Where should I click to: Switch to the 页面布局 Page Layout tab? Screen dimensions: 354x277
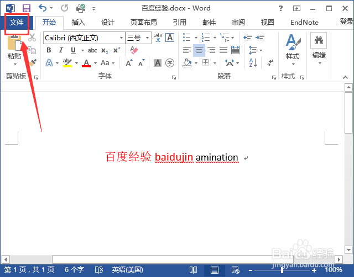click(x=144, y=23)
